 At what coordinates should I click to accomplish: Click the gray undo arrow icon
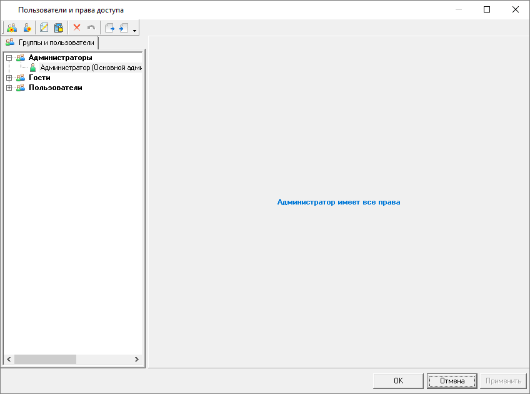tap(91, 28)
